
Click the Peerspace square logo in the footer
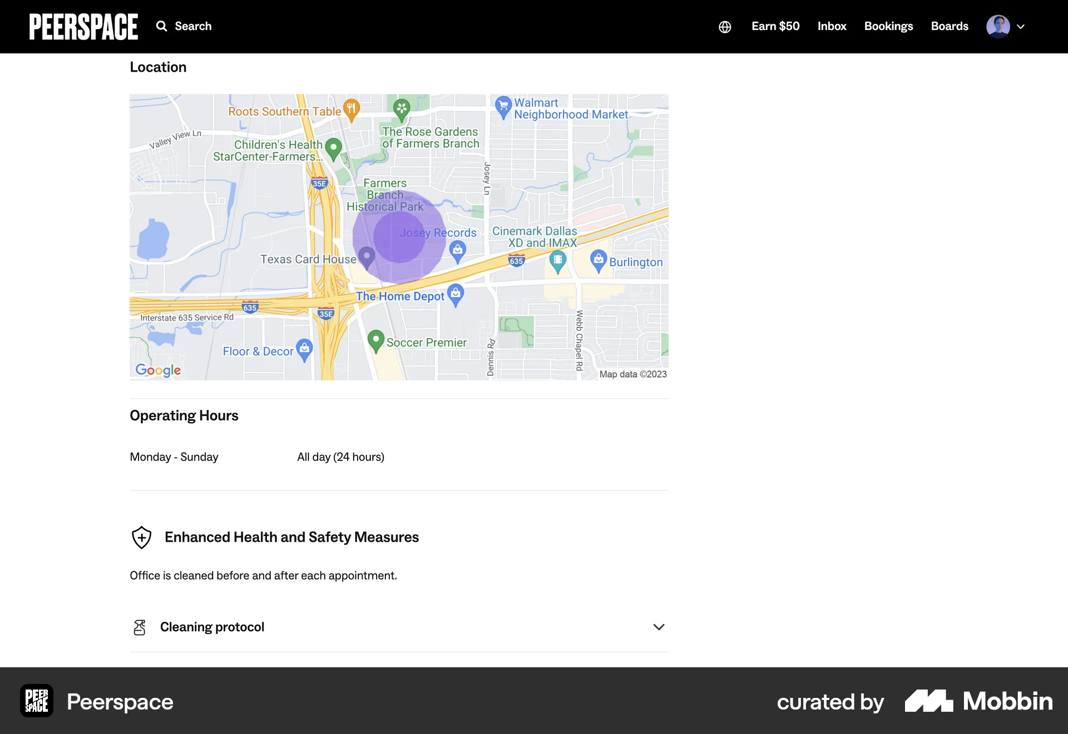36,701
